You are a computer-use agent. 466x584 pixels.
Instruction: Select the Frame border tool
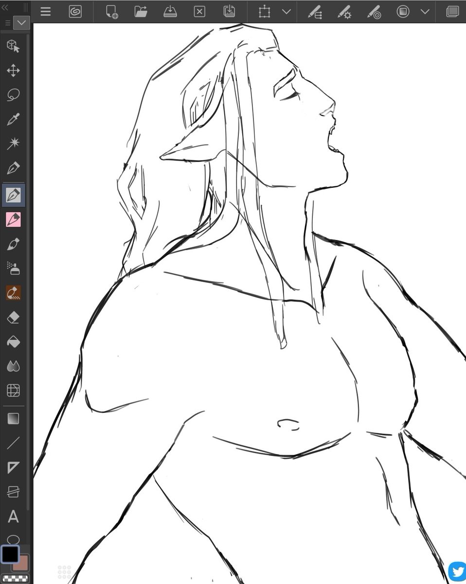(13, 492)
